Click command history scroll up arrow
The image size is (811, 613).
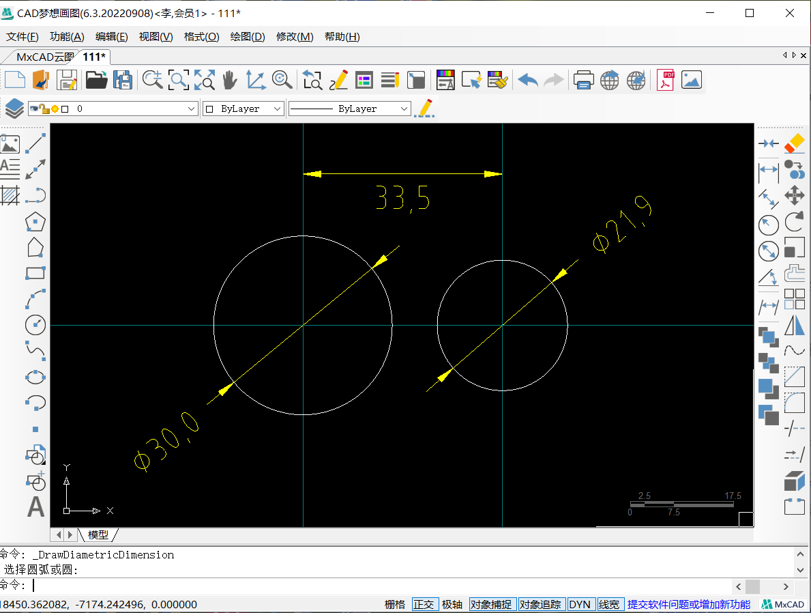(801, 554)
